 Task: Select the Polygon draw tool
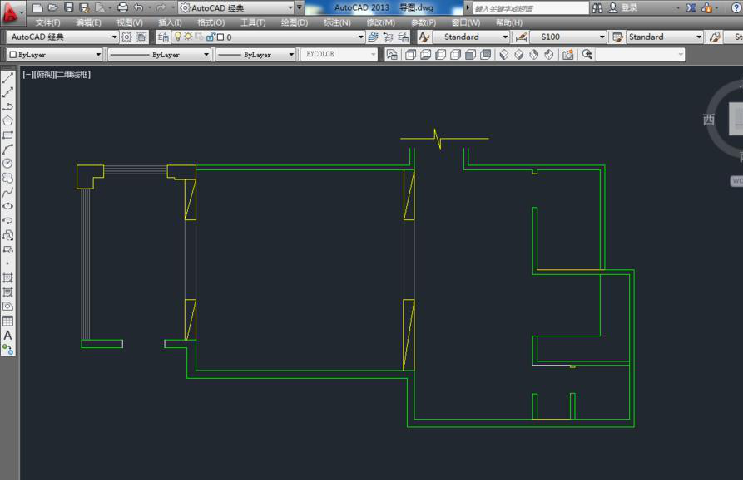(7, 120)
